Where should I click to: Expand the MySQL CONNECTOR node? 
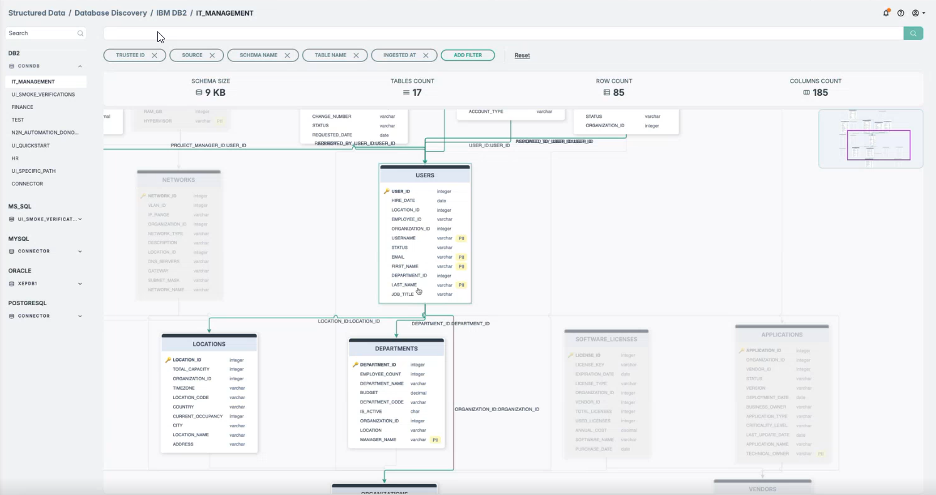(x=80, y=251)
